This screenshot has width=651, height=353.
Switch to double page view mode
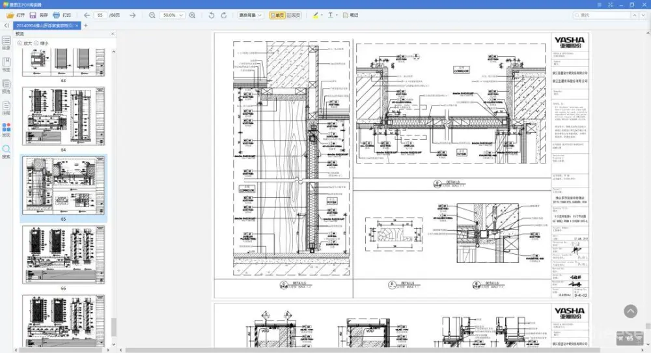tap(293, 14)
